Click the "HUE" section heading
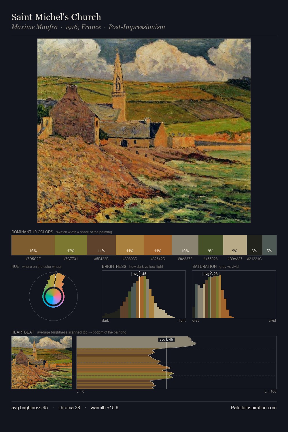Screen dimensions: 288x432 pyautogui.click(x=15, y=266)
